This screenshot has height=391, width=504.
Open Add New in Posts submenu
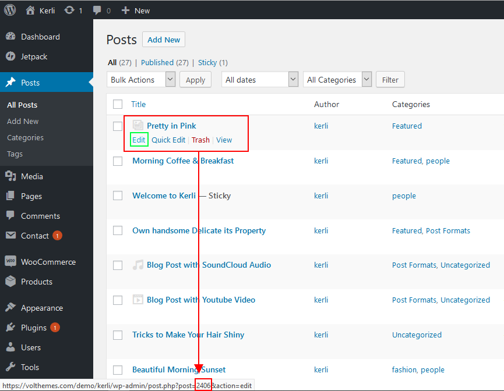pyautogui.click(x=23, y=122)
